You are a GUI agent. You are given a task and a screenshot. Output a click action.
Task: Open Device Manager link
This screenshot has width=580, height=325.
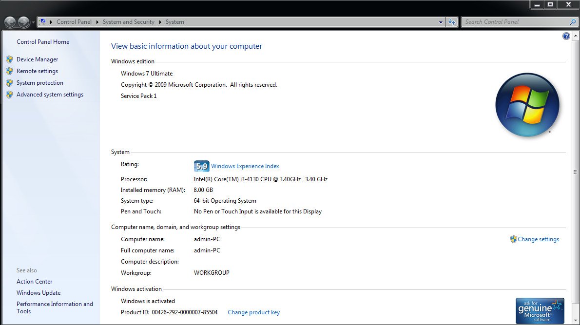click(x=38, y=59)
